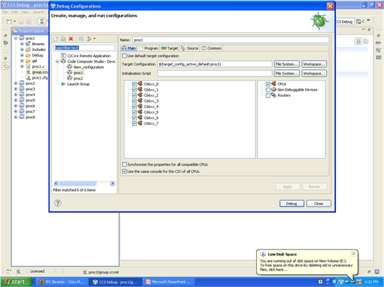384x287 pixels.
Task: Click the configuration tree horizontal scrollbar
Action: (x=78, y=183)
